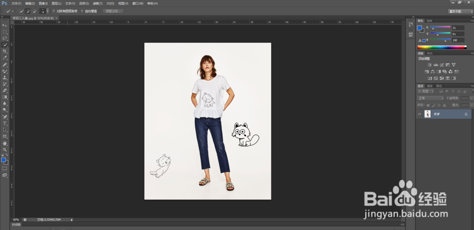Select the Spot Healing Brush tool
The width and height of the screenshot is (474, 230).
click(5, 64)
